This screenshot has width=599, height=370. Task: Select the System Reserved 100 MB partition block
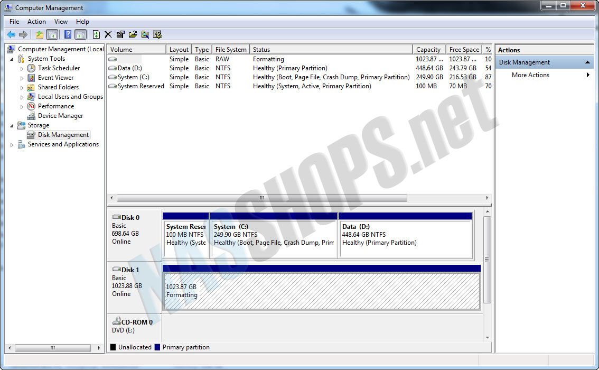pyautogui.click(x=185, y=235)
